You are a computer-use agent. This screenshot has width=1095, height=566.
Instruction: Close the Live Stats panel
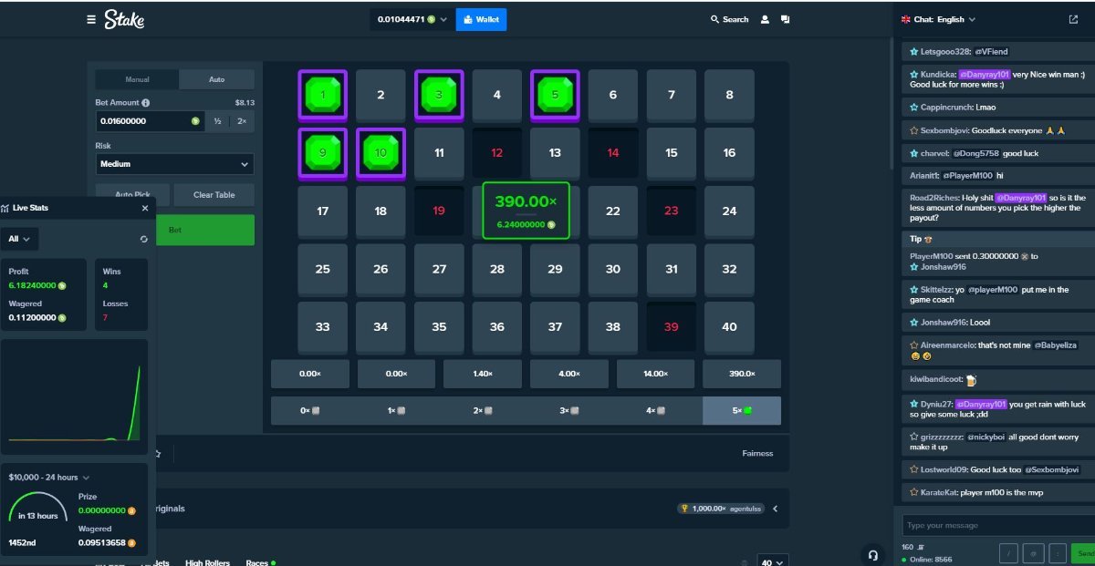click(144, 208)
